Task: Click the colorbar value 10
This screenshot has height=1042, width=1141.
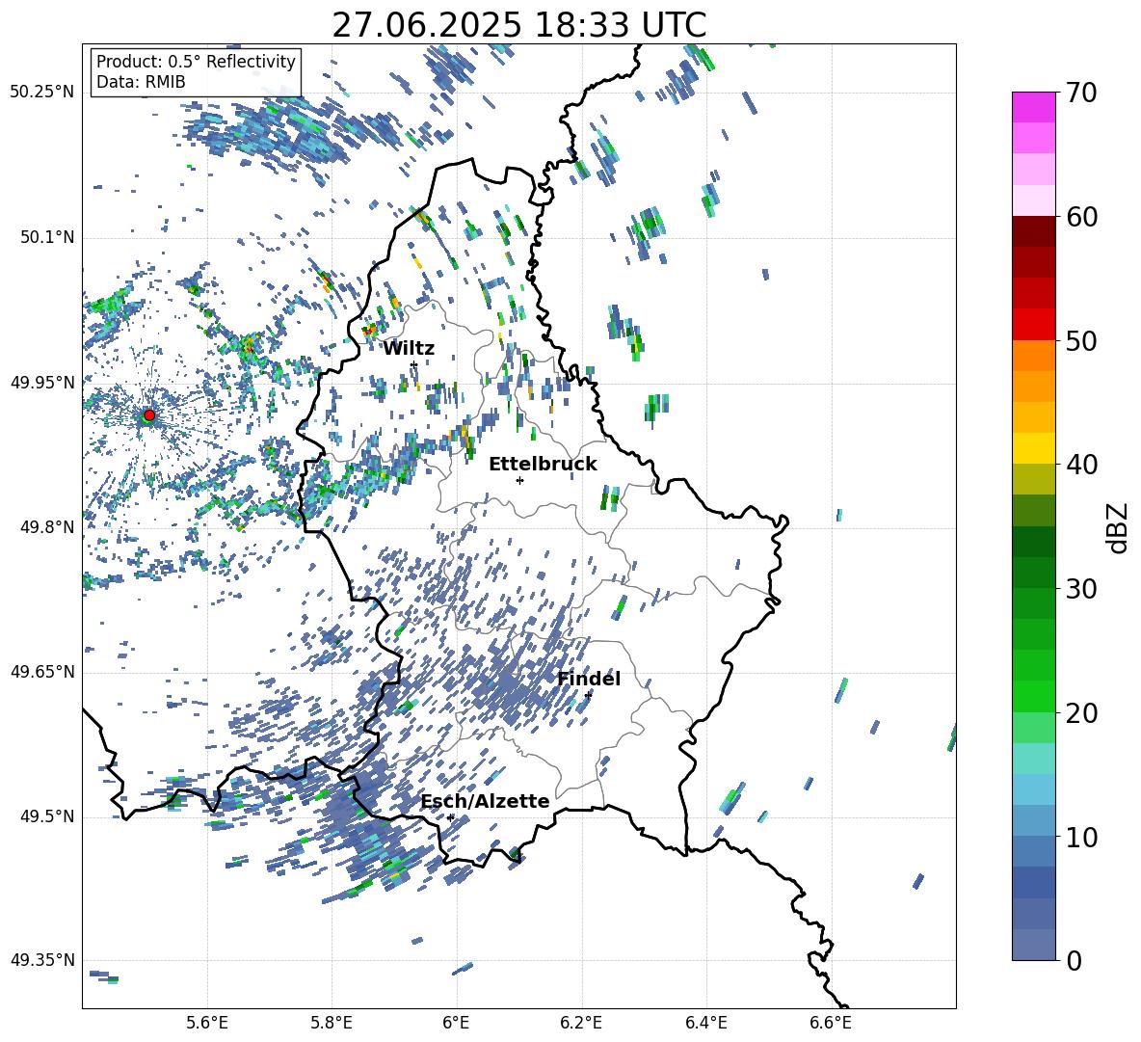Action: [1082, 837]
